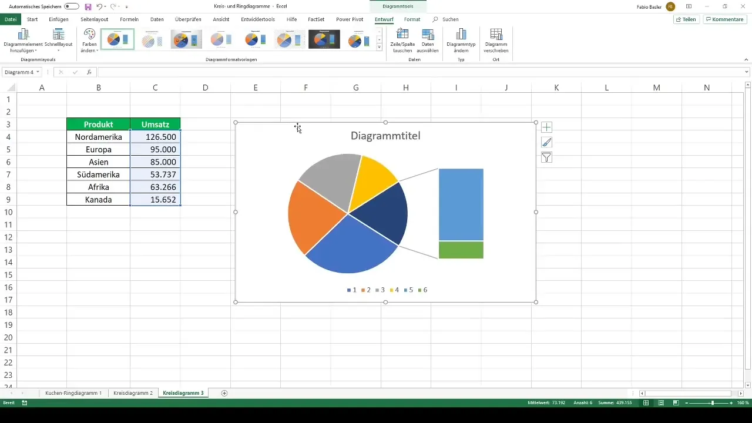Image resolution: width=752 pixels, height=423 pixels.
Task: Open ribbon display options icon
Action: point(689,6)
